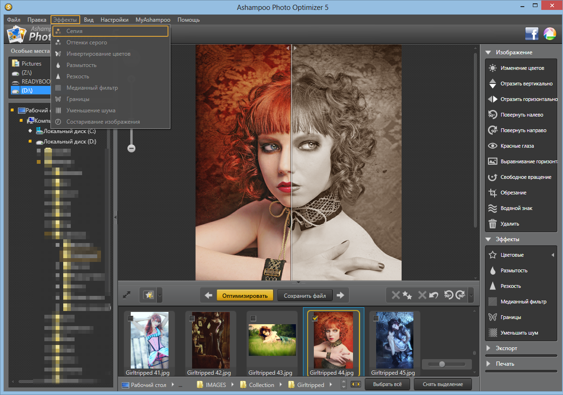
Task: Open the Настройки menu
Action: [114, 20]
